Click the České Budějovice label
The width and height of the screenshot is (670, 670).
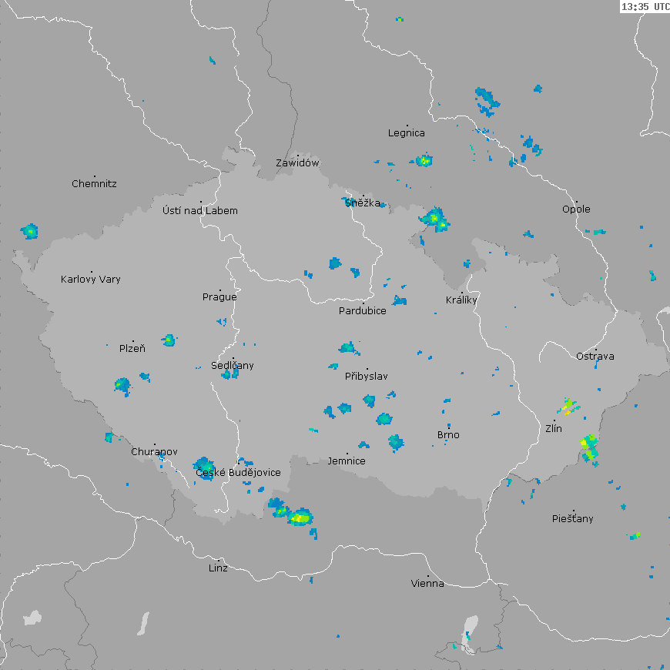tap(238, 473)
